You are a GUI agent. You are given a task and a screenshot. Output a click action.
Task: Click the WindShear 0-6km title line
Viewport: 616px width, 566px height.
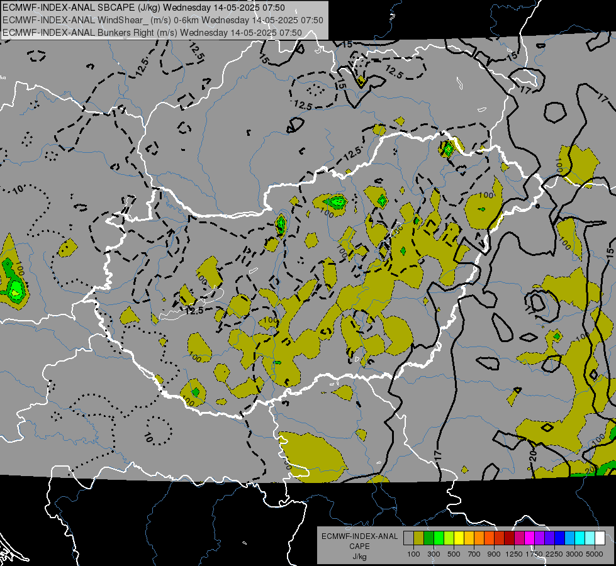(x=162, y=20)
